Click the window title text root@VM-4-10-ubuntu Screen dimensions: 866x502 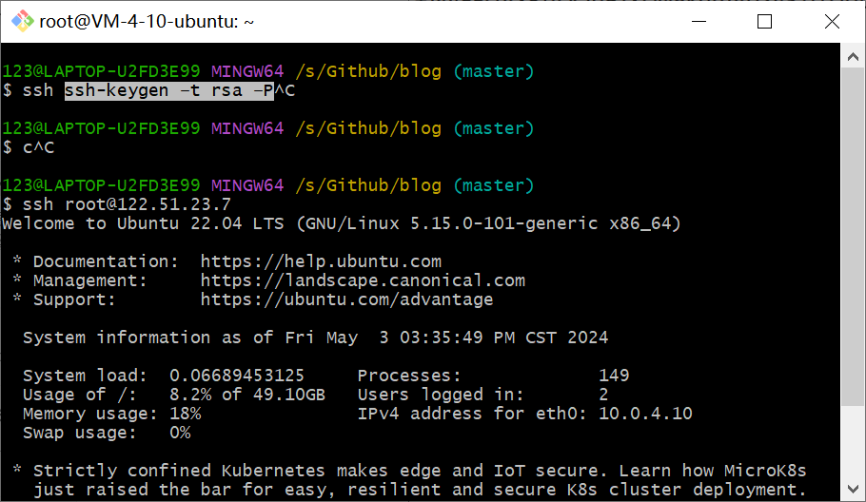click(146, 22)
